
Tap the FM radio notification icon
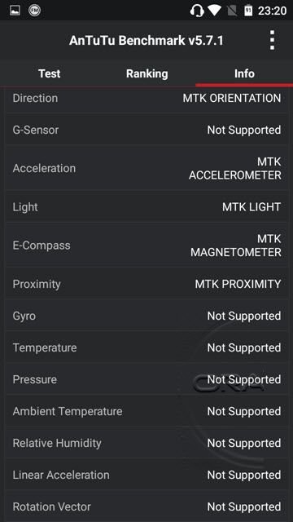34,11
